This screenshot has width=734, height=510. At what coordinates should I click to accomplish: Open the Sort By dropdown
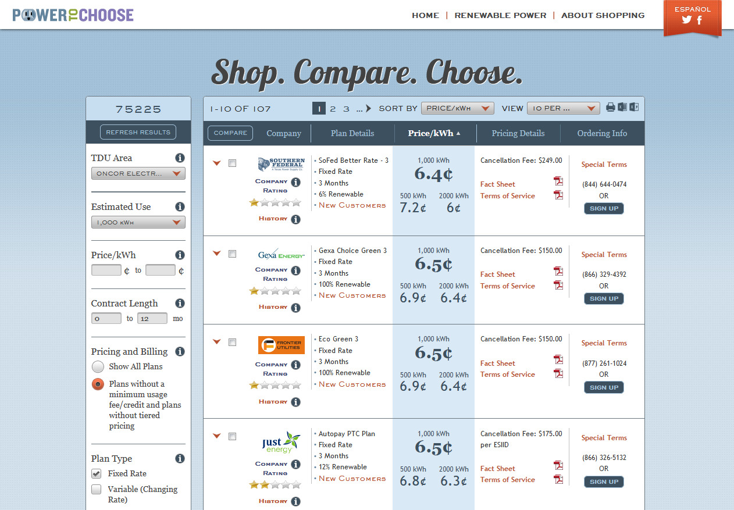[x=458, y=108]
